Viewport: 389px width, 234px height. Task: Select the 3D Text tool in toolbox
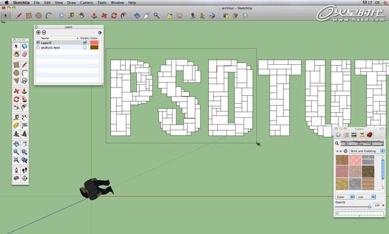[25, 134]
